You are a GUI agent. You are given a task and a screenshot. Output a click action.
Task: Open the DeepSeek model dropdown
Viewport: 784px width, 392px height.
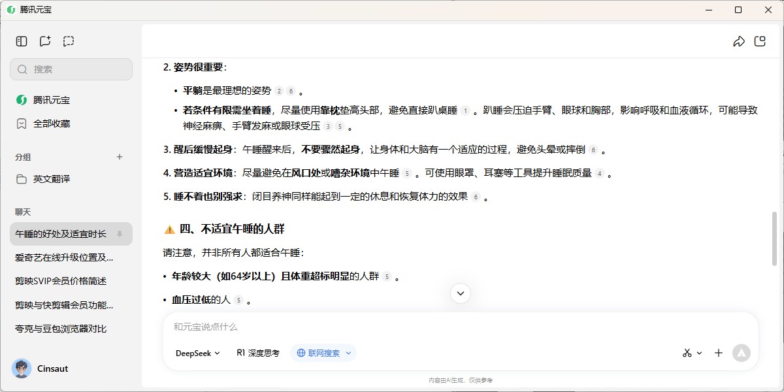(198, 353)
